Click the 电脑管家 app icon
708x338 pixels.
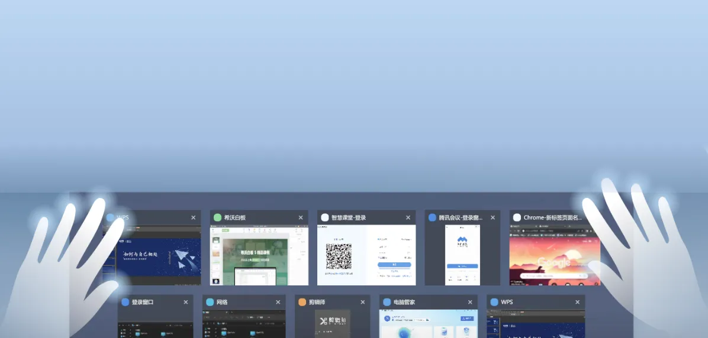387,302
